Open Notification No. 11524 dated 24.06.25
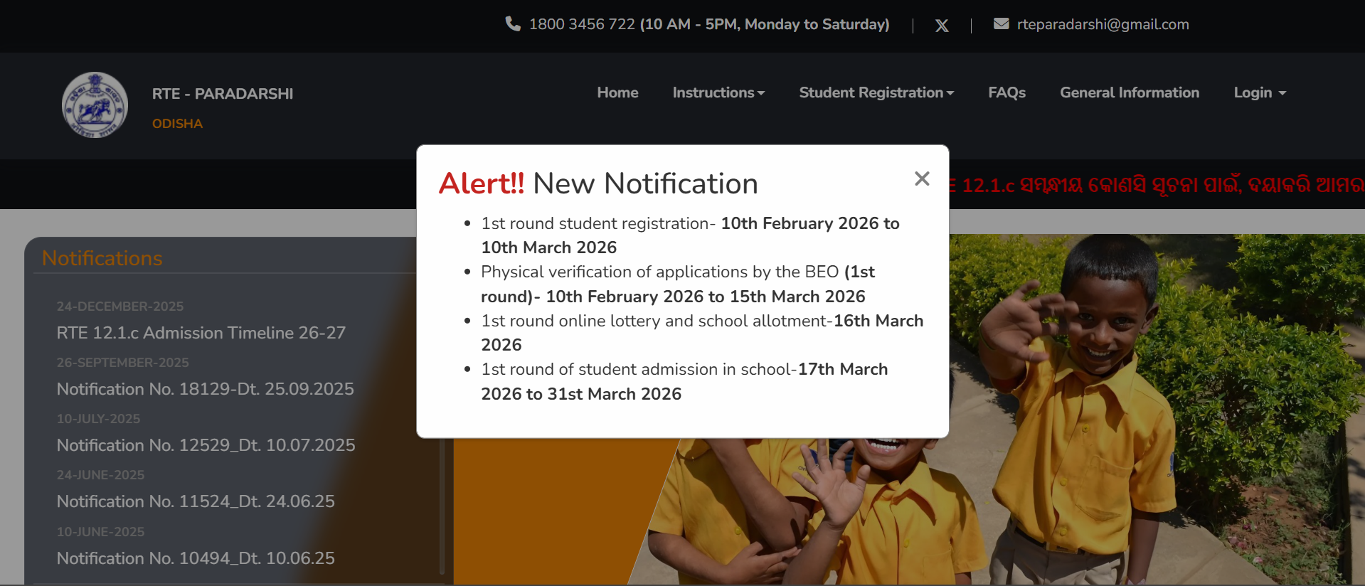Image resolution: width=1365 pixels, height=586 pixels. pos(196,501)
